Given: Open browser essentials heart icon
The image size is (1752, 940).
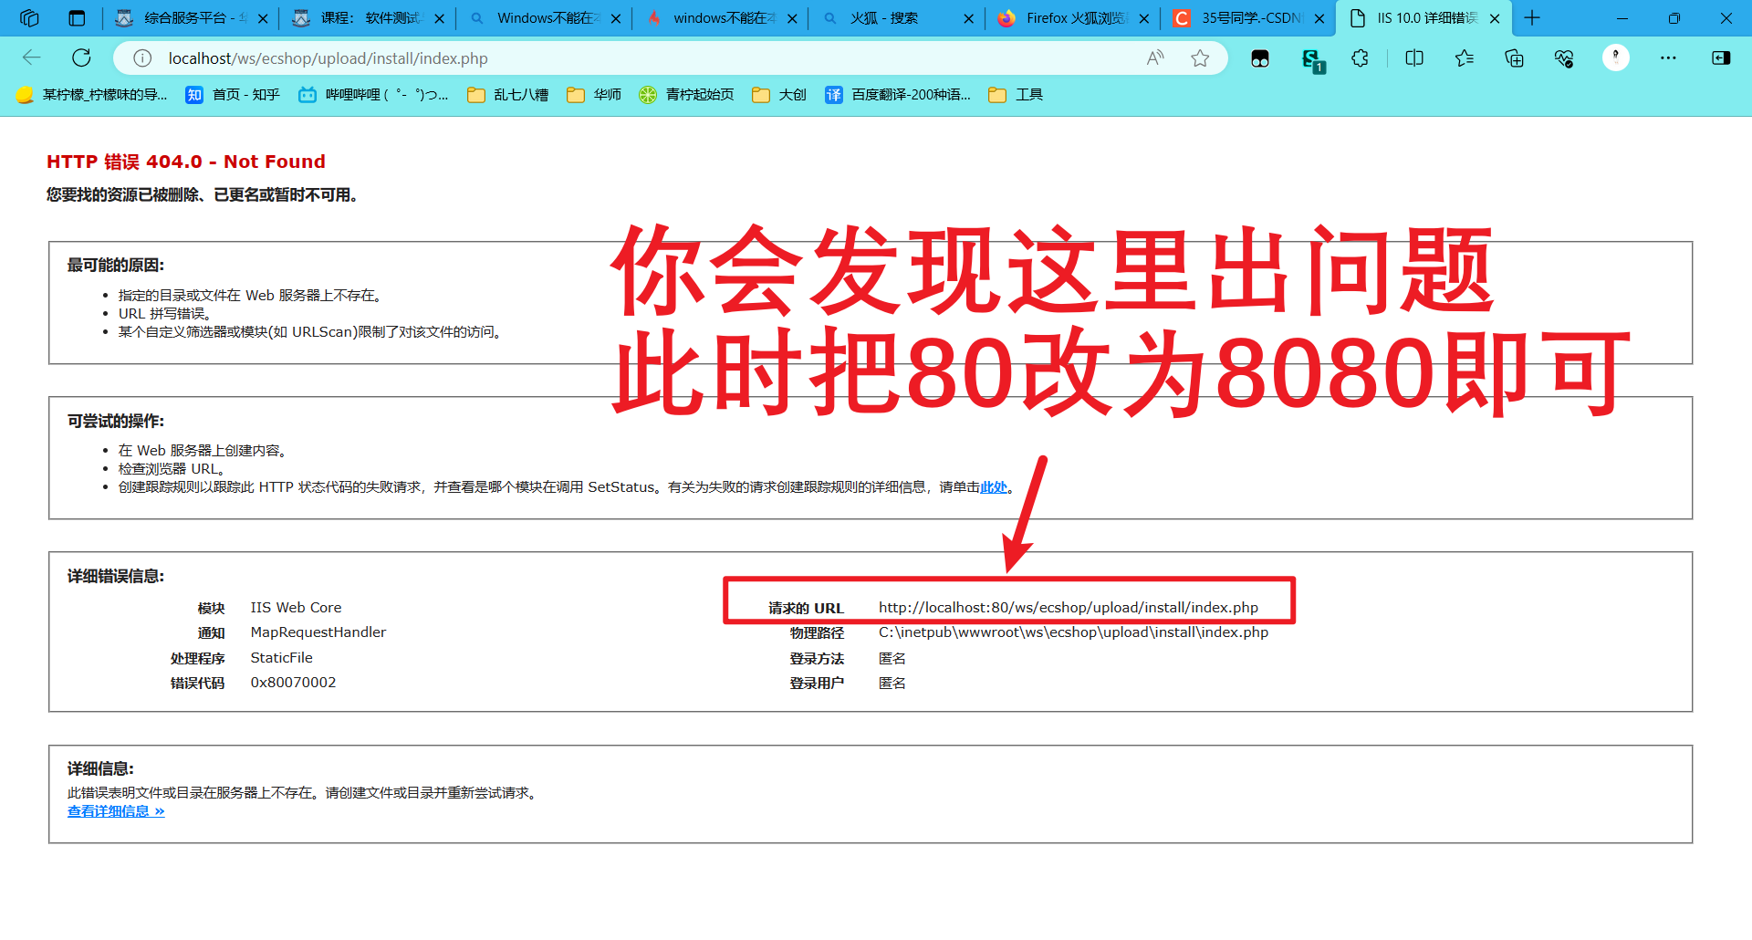Looking at the screenshot, I should click(x=1564, y=58).
